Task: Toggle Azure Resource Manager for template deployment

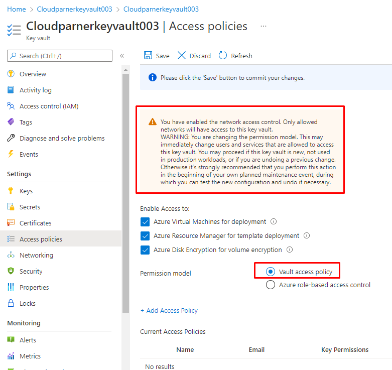Action: coord(145,236)
